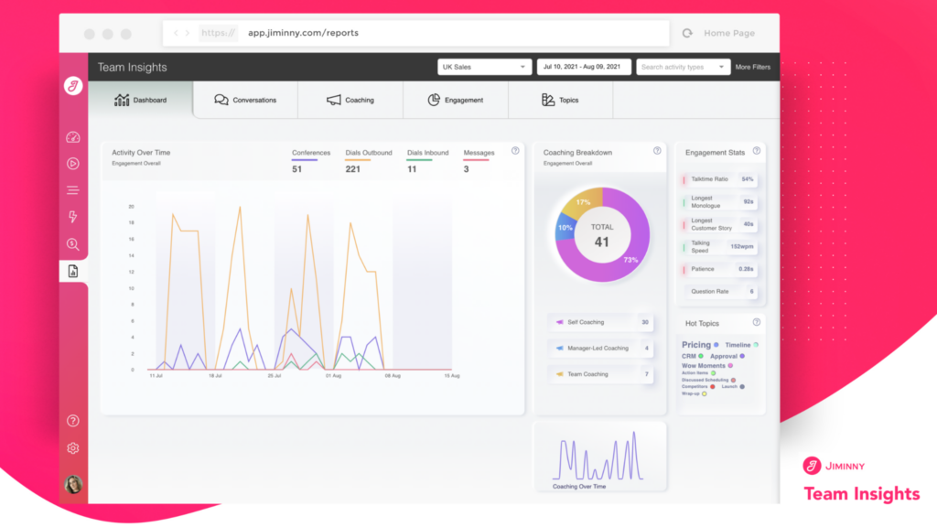Click the More Filters button
The height and width of the screenshot is (527, 937).
[x=753, y=66]
